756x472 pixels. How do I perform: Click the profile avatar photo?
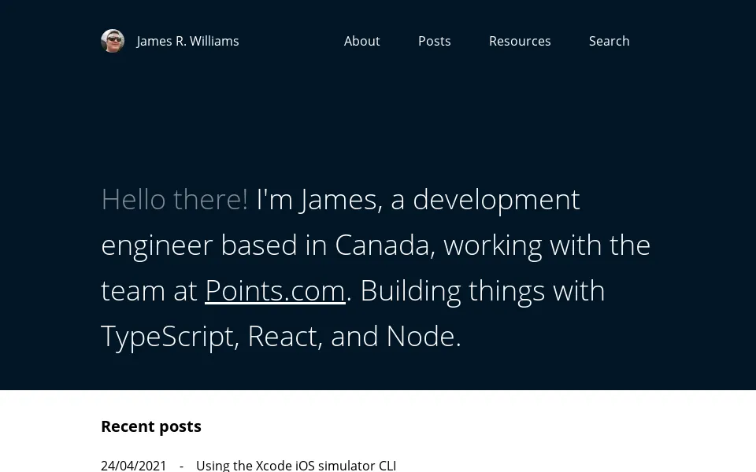tap(113, 41)
